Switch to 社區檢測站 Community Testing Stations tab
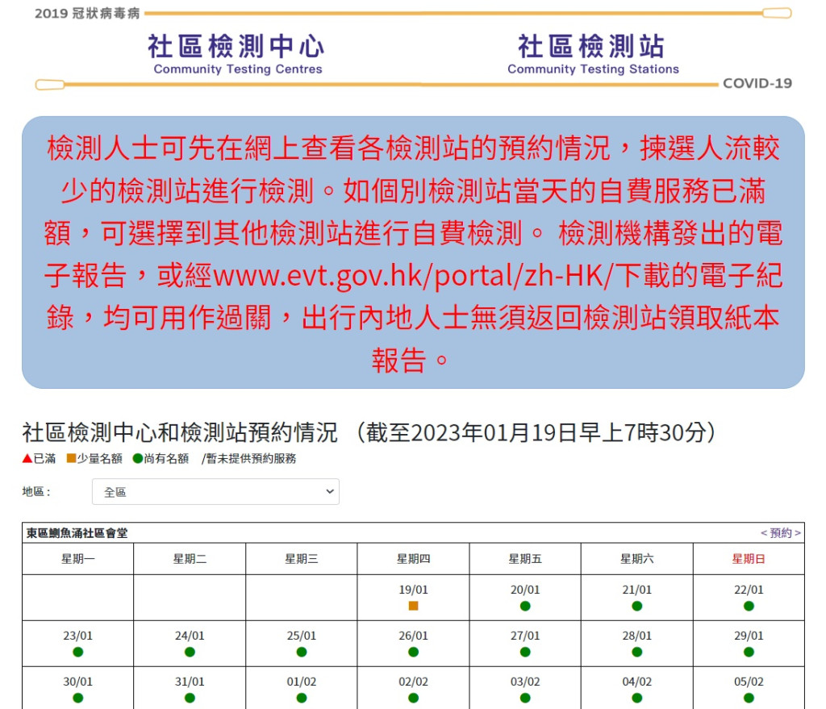The width and height of the screenshot is (826, 709). point(593,54)
